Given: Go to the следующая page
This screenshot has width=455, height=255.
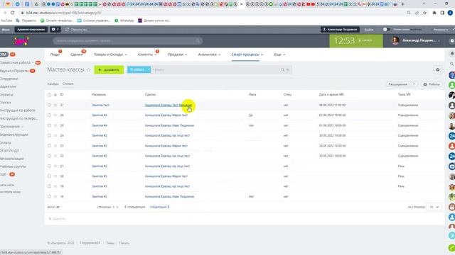Looking at the screenshot, I should point(159,207).
